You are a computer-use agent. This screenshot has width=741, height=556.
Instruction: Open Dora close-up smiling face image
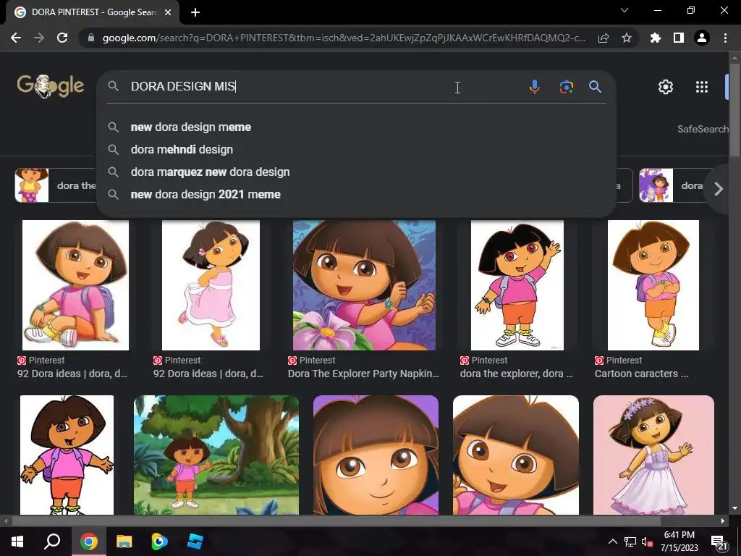coord(515,455)
